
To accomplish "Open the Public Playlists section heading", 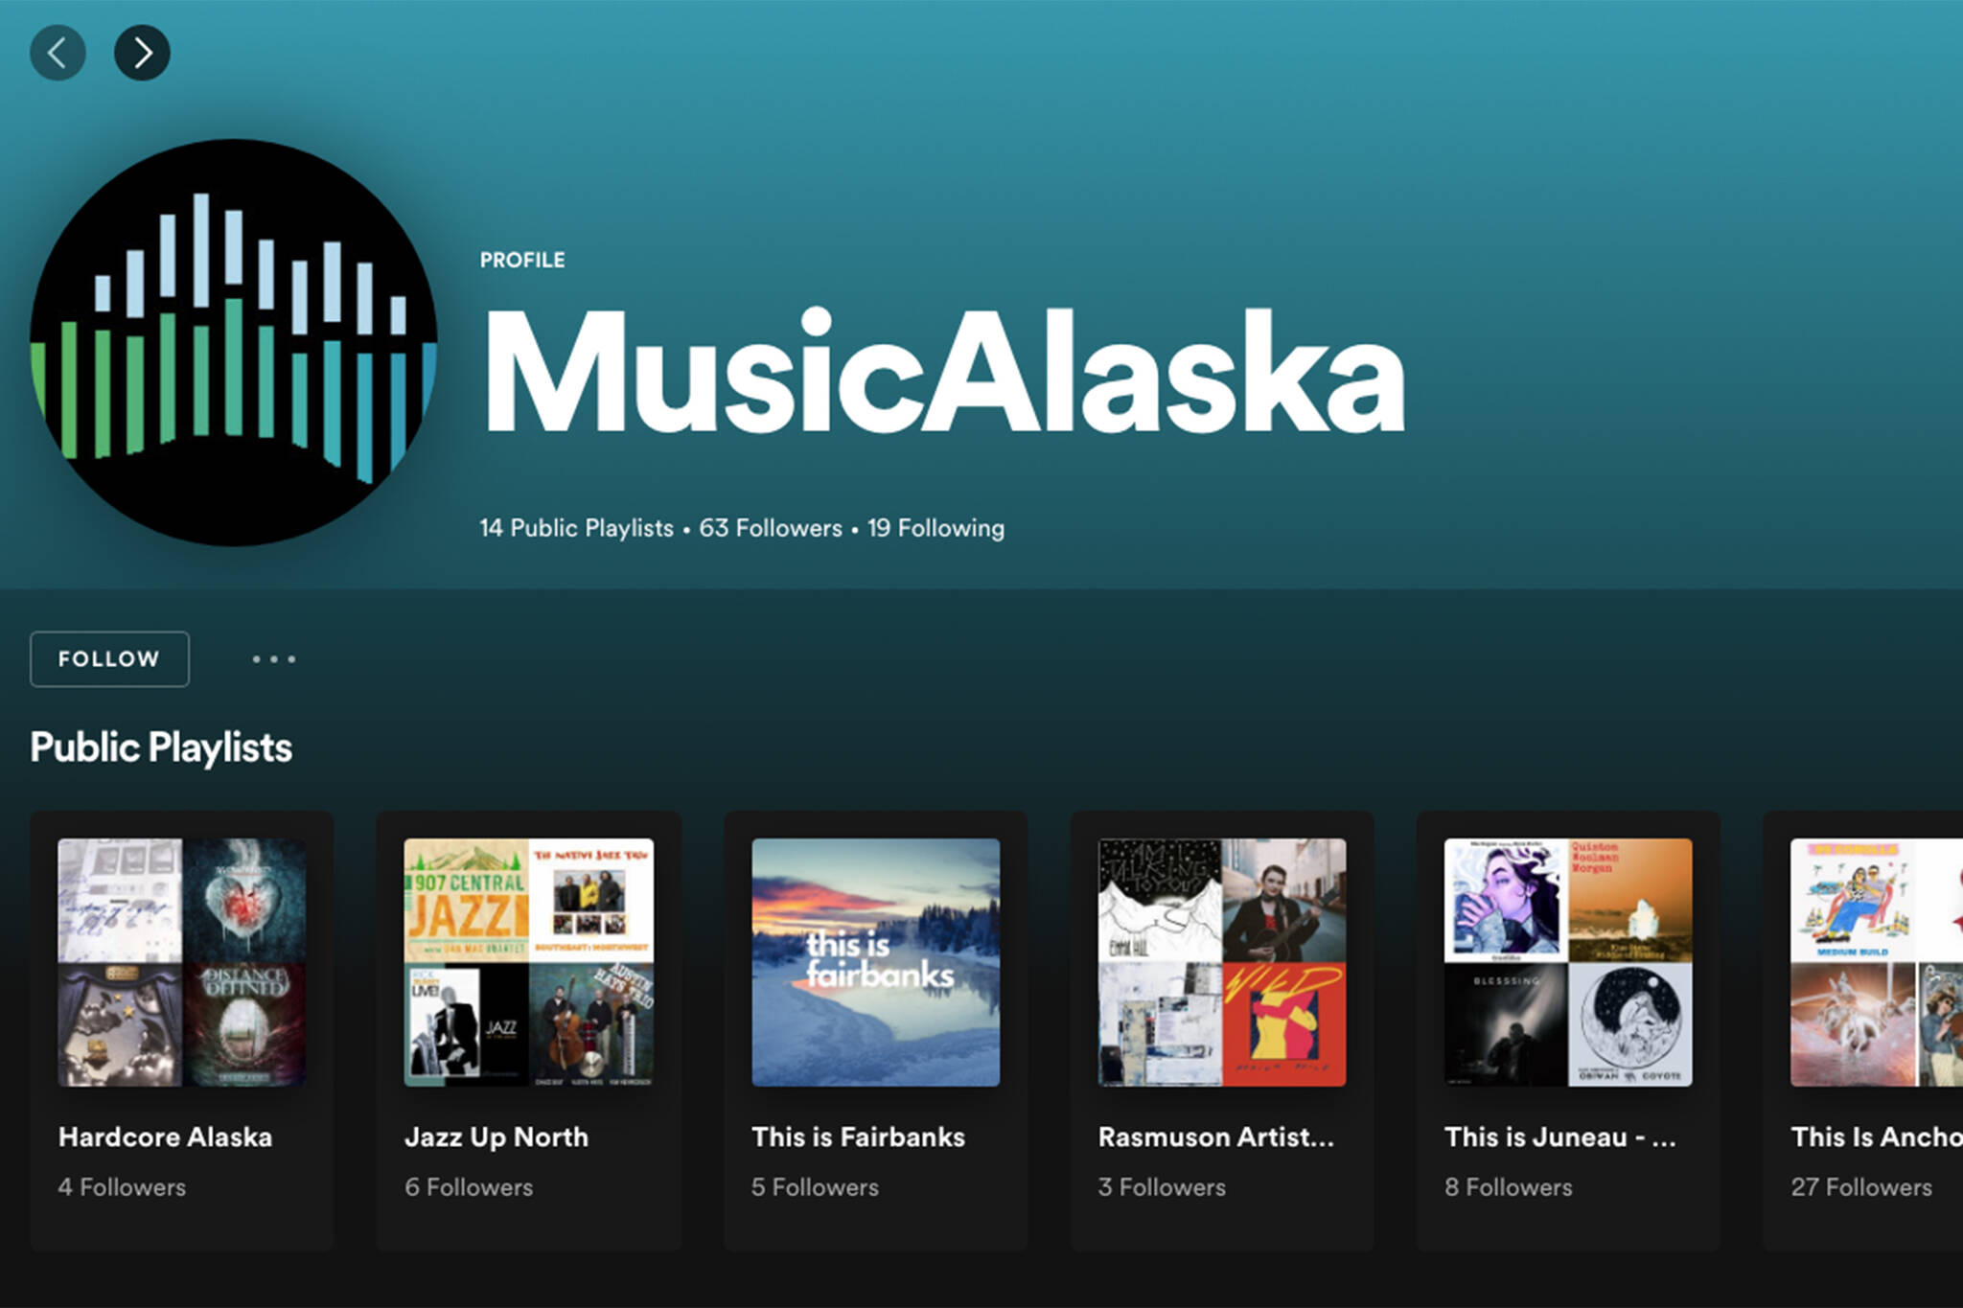I will point(161,747).
